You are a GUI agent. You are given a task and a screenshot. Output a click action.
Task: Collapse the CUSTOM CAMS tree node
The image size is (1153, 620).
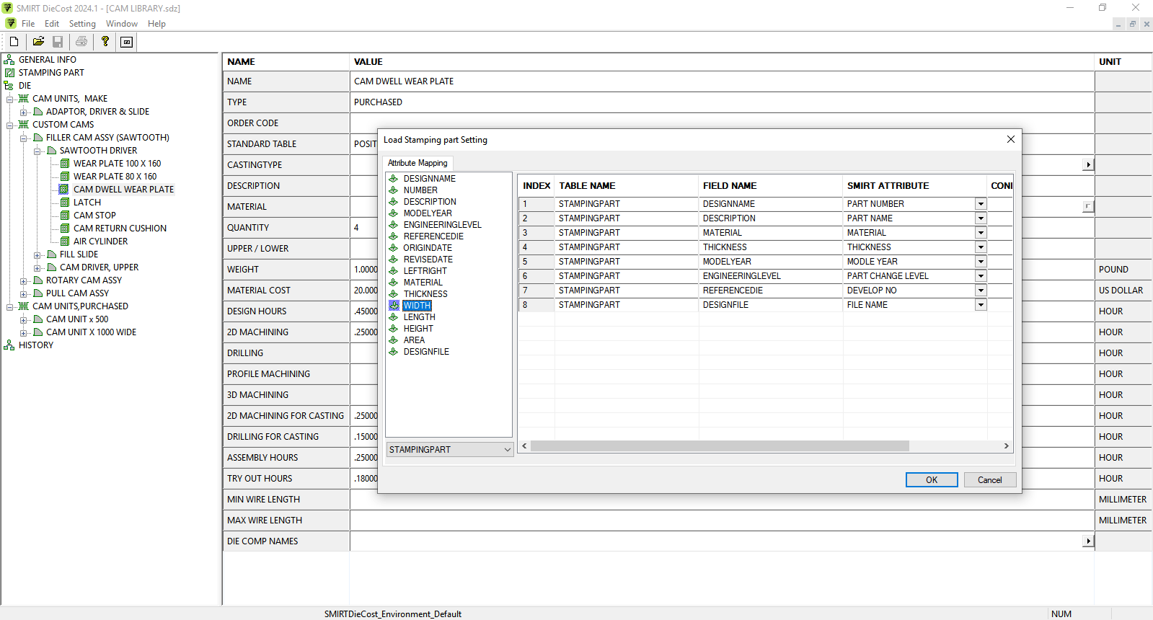coord(10,125)
